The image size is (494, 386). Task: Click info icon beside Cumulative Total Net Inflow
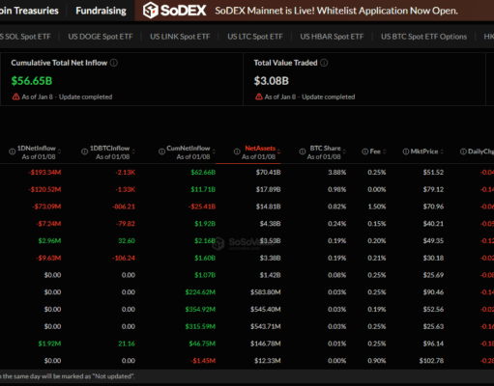click(x=114, y=63)
